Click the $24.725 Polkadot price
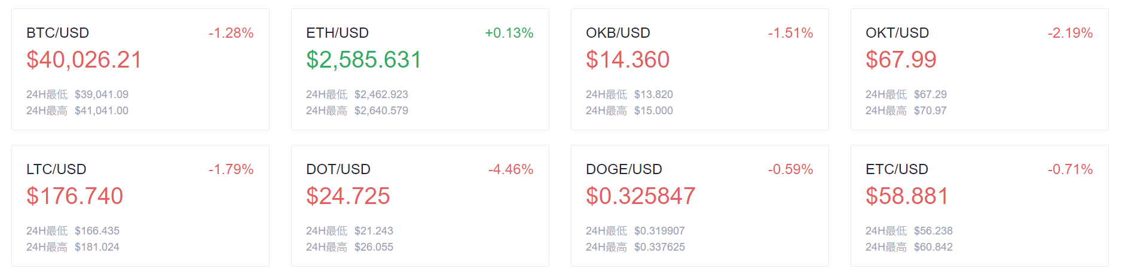 pyautogui.click(x=348, y=196)
